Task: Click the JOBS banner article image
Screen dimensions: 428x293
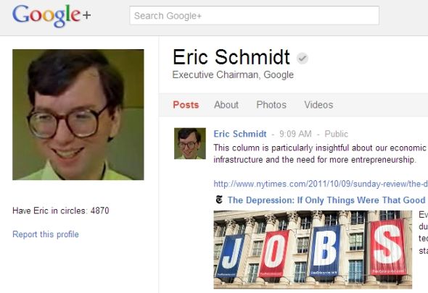Action: point(313,250)
